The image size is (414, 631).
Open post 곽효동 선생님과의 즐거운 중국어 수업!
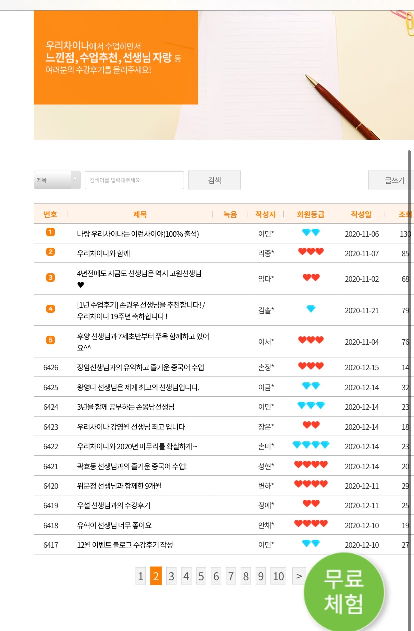tap(132, 467)
